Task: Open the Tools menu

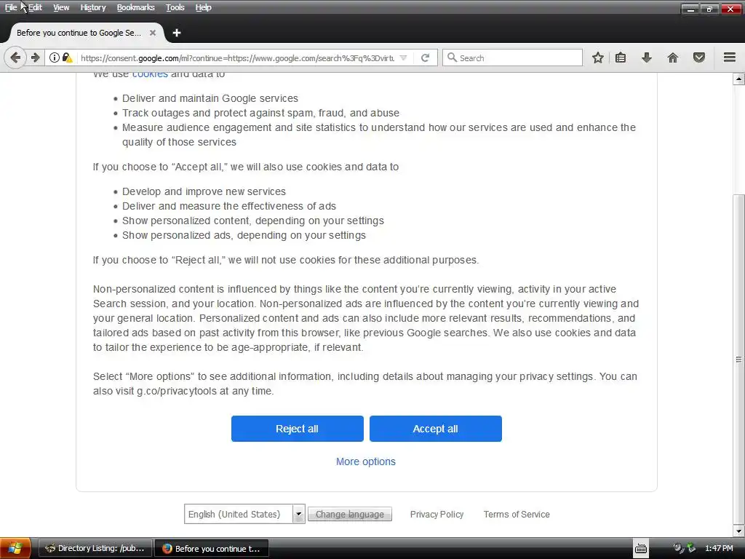Action: [175, 7]
